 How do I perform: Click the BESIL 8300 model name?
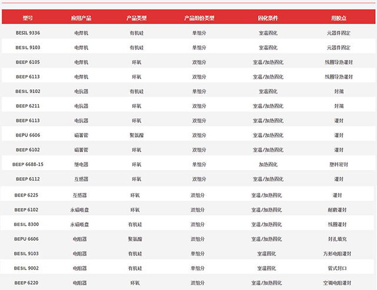click(x=27, y=224)
